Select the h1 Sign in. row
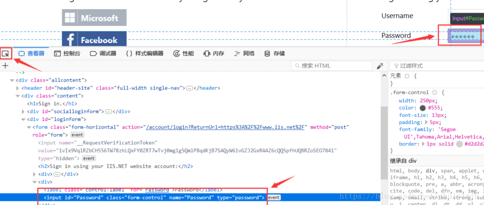The image size is (484, 205). click(52, 103)
